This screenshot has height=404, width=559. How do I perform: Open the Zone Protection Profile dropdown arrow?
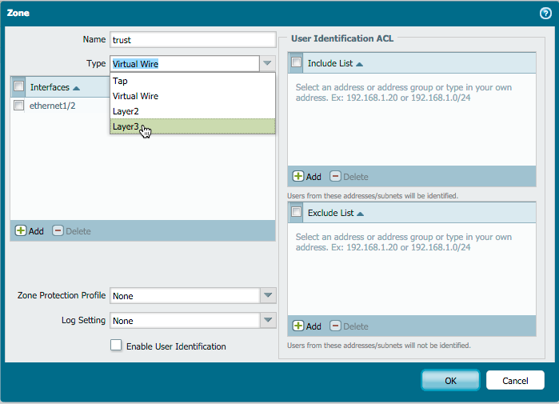coord(268,295)
